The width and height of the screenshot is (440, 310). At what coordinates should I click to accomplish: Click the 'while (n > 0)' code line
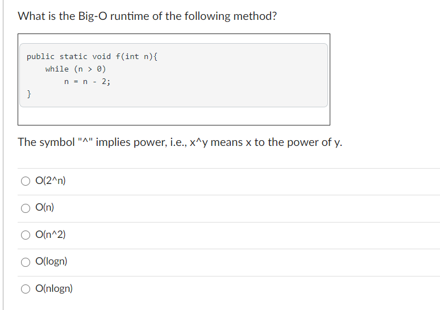(76, 69)
